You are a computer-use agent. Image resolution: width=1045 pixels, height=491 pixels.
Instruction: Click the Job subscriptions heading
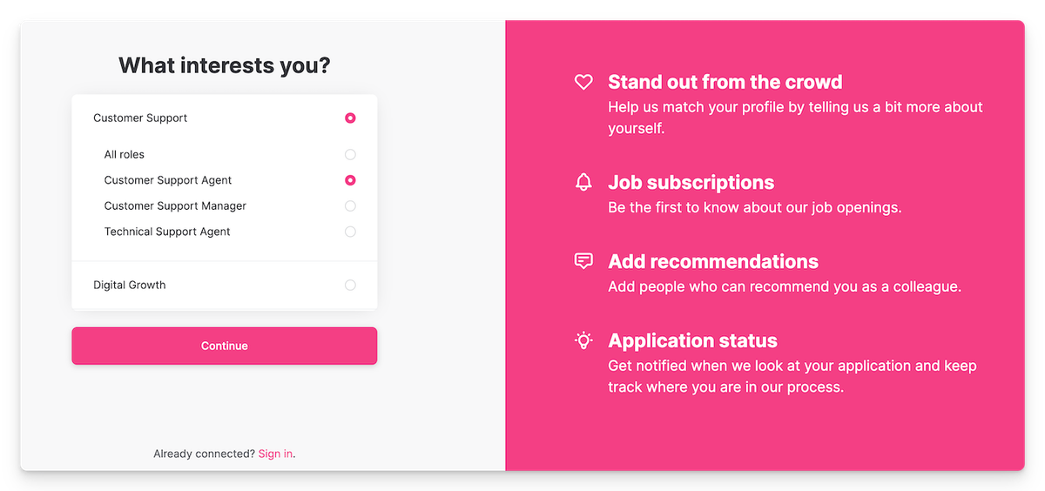click(x=691, y=183)
